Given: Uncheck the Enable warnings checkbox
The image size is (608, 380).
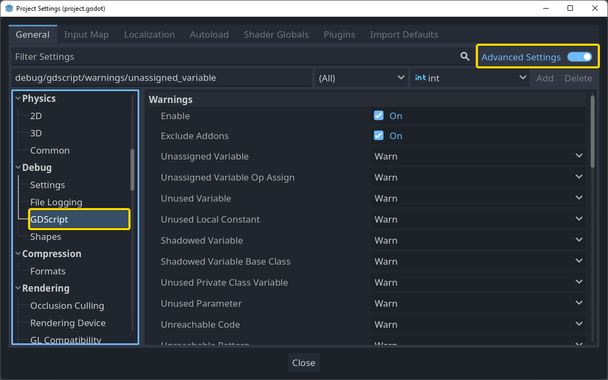Looking at the screenshot, I should pyautogui.click(x=378, y=115).
